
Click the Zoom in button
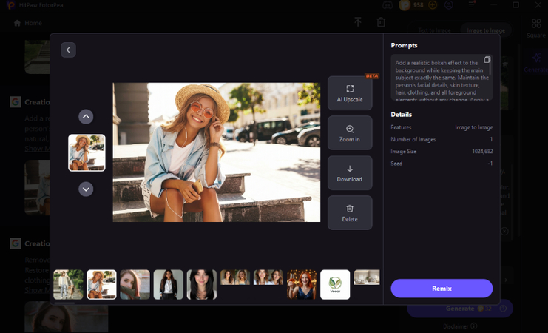(350, 133)
